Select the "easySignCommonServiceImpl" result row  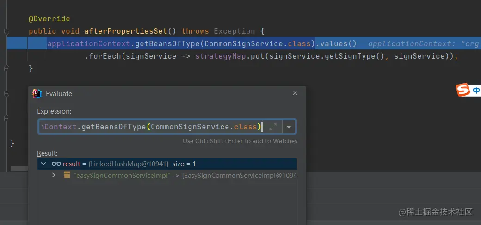167,176
